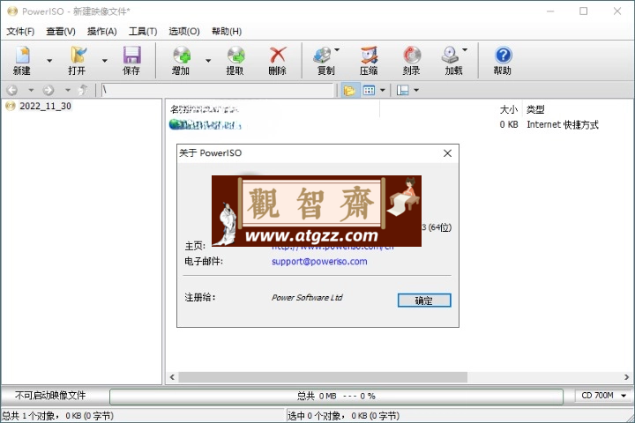
Task: Click the Internet shortcut file in list
Action: [x=205, y=124]
